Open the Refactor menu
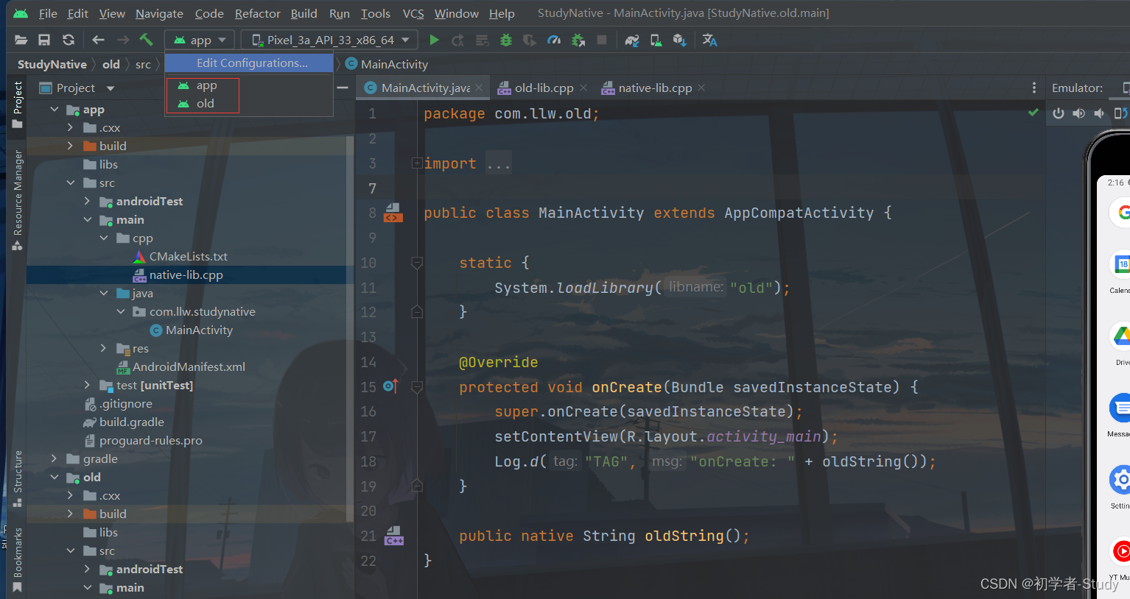The height and width of the screenshot is (599, 1130). coord(257,13)
